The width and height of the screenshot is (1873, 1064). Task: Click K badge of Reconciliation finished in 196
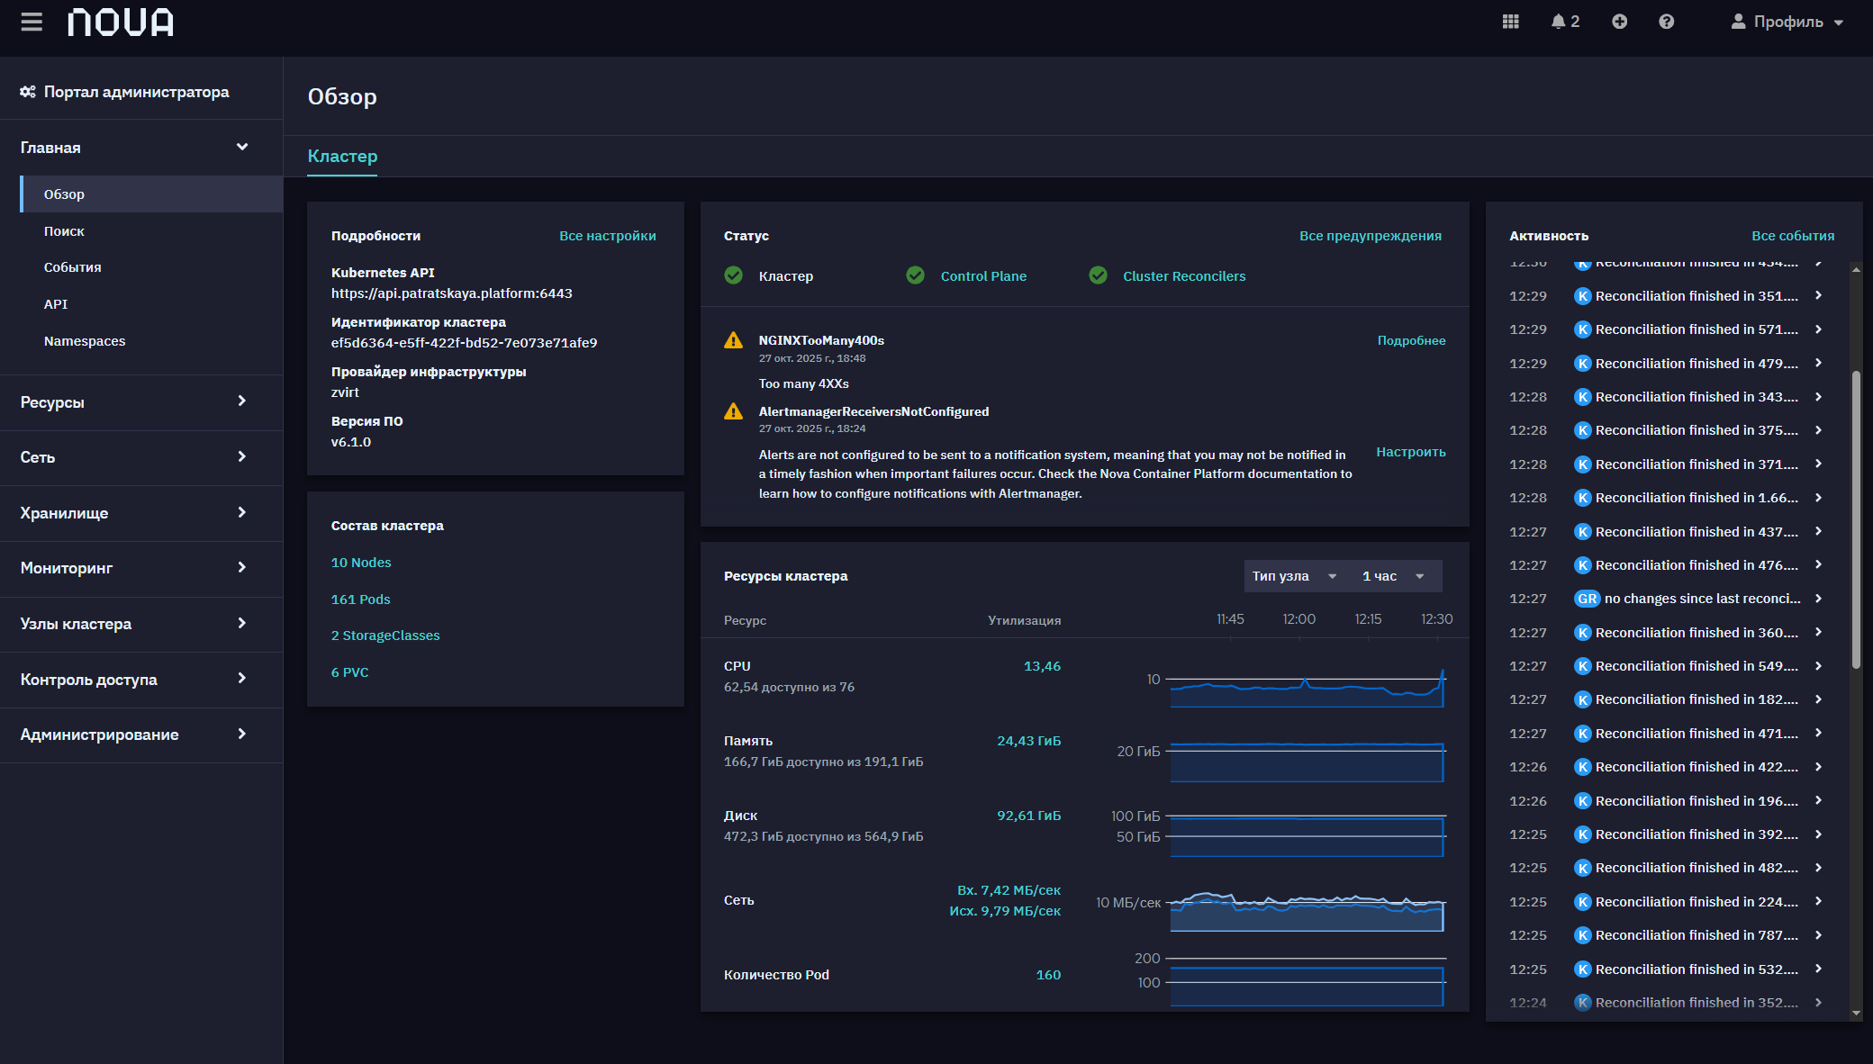[x=1582, y=801]
